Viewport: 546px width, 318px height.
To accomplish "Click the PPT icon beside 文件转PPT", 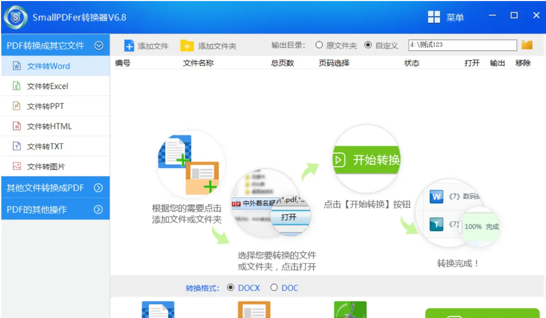I will pos(17,106).
